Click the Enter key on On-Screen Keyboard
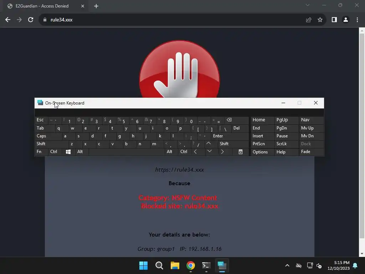The image size is (365, 274). (x=230, y=136)
